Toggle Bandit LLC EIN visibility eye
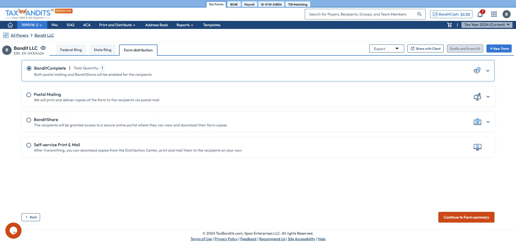Image resolution: width=516 pixels, height=244 pixels. point(43,48)
